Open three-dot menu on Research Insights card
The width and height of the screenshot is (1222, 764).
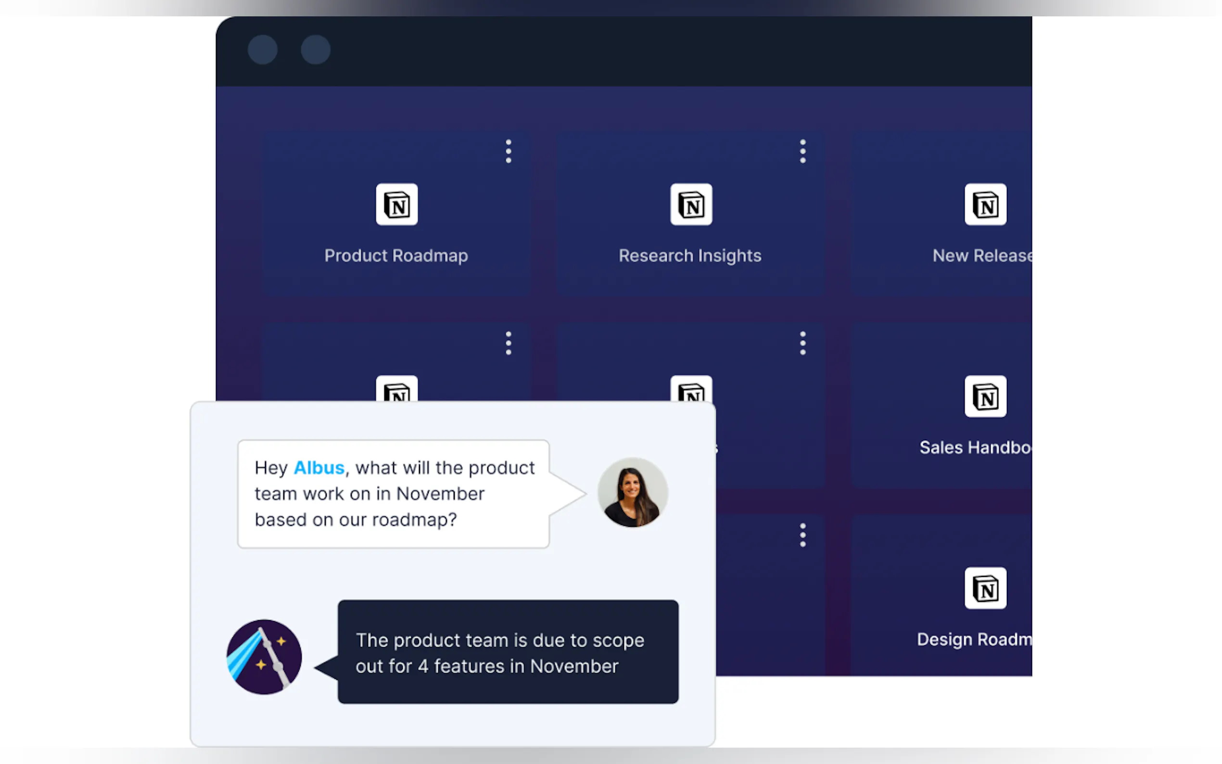802,151
